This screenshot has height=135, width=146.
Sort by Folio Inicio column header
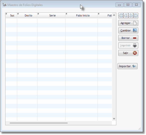(x=83, y=15)
